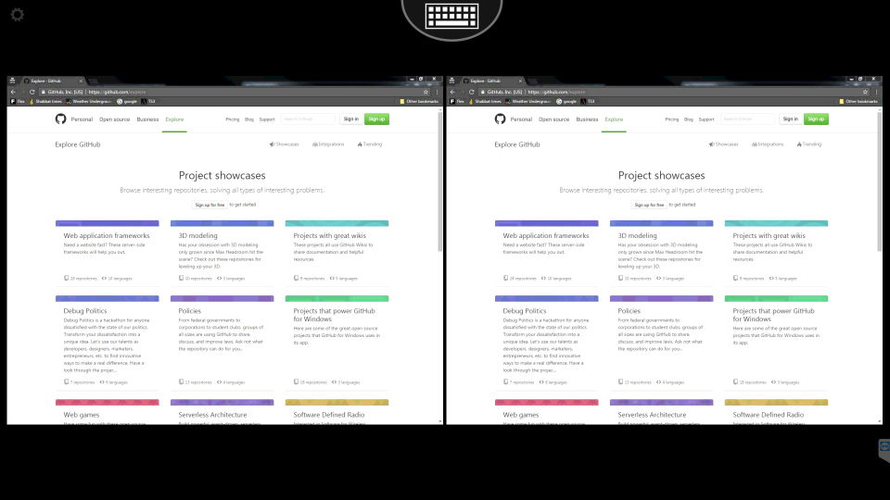Open the settings gear icon
890x500 pixels.
(x=18, y=15)
